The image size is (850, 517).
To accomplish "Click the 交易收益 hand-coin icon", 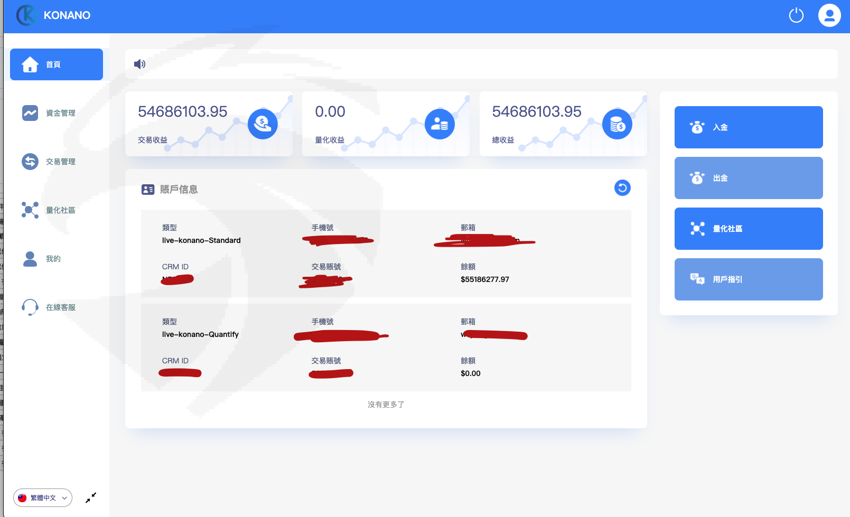I will (263, 124).
